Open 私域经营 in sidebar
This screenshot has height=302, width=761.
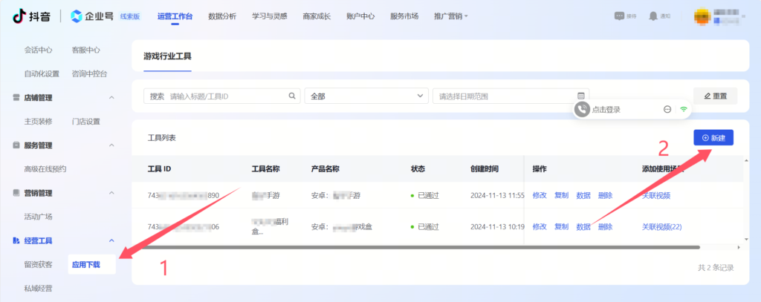click(x=39, y=289)
